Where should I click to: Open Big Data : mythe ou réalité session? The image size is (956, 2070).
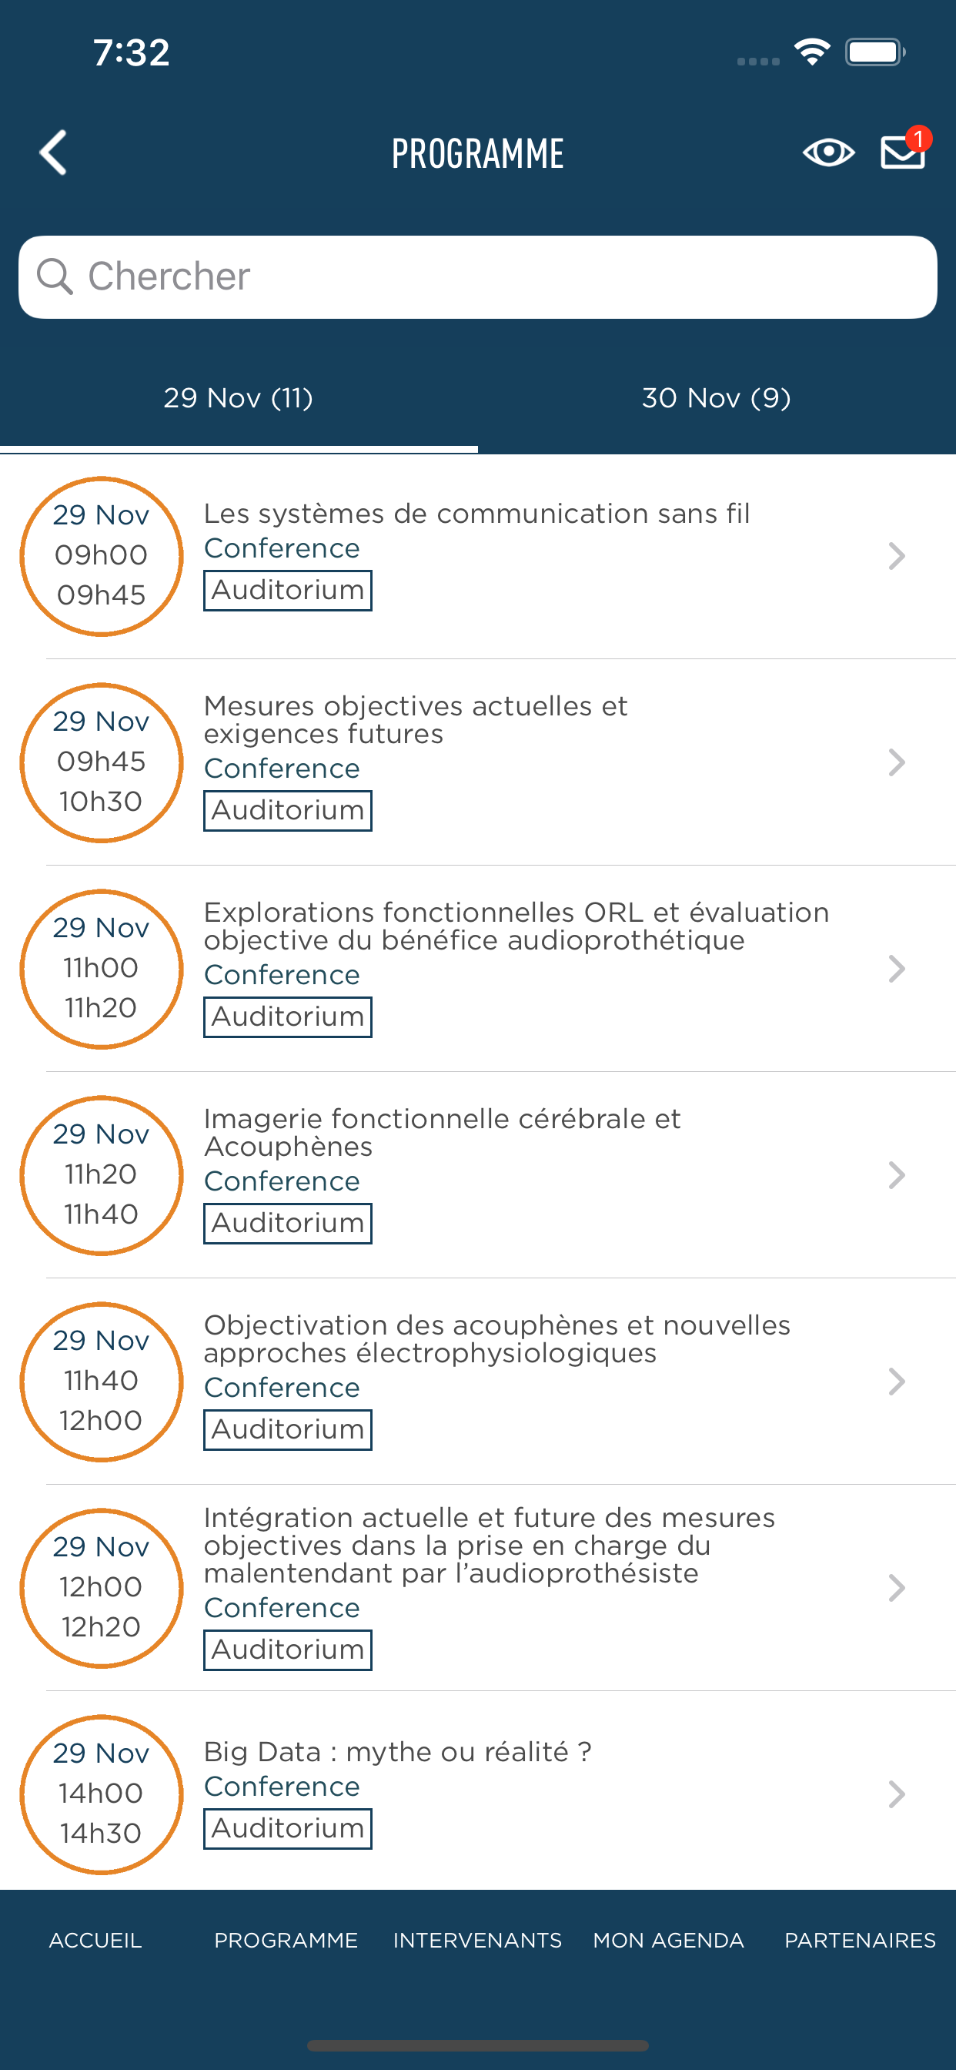(398, 1752)
